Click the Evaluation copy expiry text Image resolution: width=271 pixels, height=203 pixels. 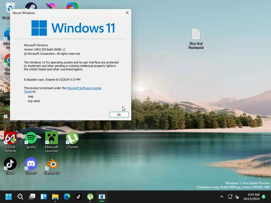(x=52, y=80)
